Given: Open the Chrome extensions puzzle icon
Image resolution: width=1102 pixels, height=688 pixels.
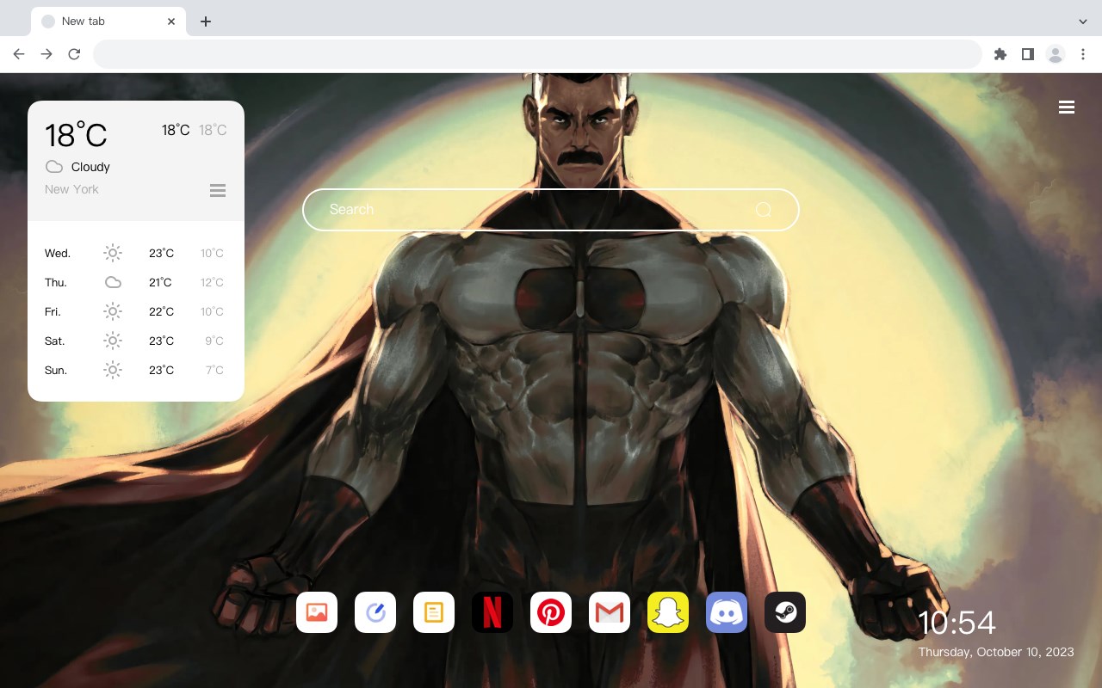Looking at the screenshot, I should tap(1000, 54).
